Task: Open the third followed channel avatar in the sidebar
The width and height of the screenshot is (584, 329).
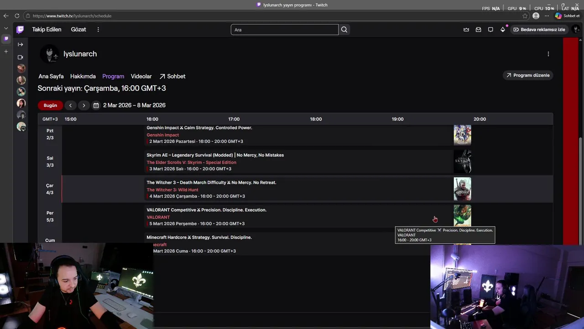Action: pyautogui.click(x=21, y=91)
